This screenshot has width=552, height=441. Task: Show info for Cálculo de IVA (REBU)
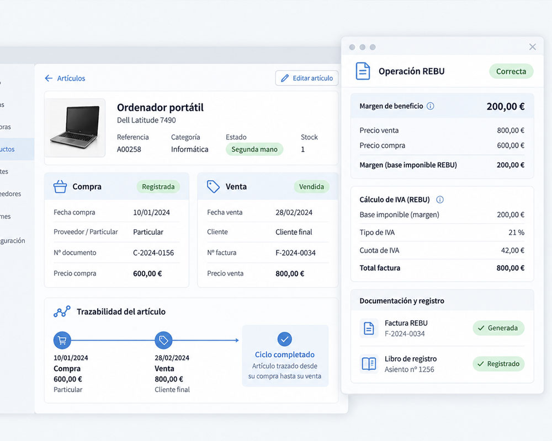[x=440, y=200]
